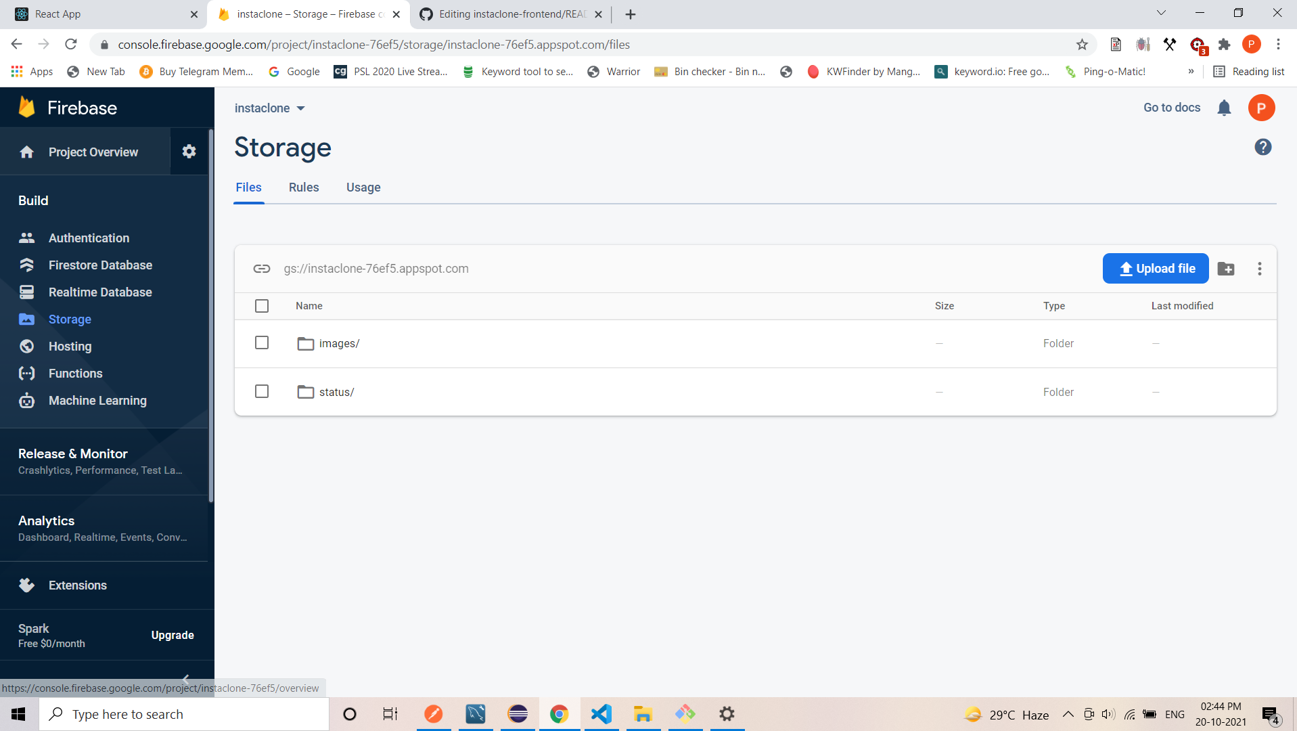Open notifications bell

click(1224, 108)
